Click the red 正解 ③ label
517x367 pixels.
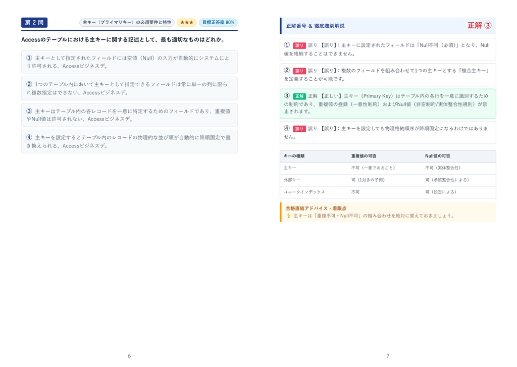point(480,25)
